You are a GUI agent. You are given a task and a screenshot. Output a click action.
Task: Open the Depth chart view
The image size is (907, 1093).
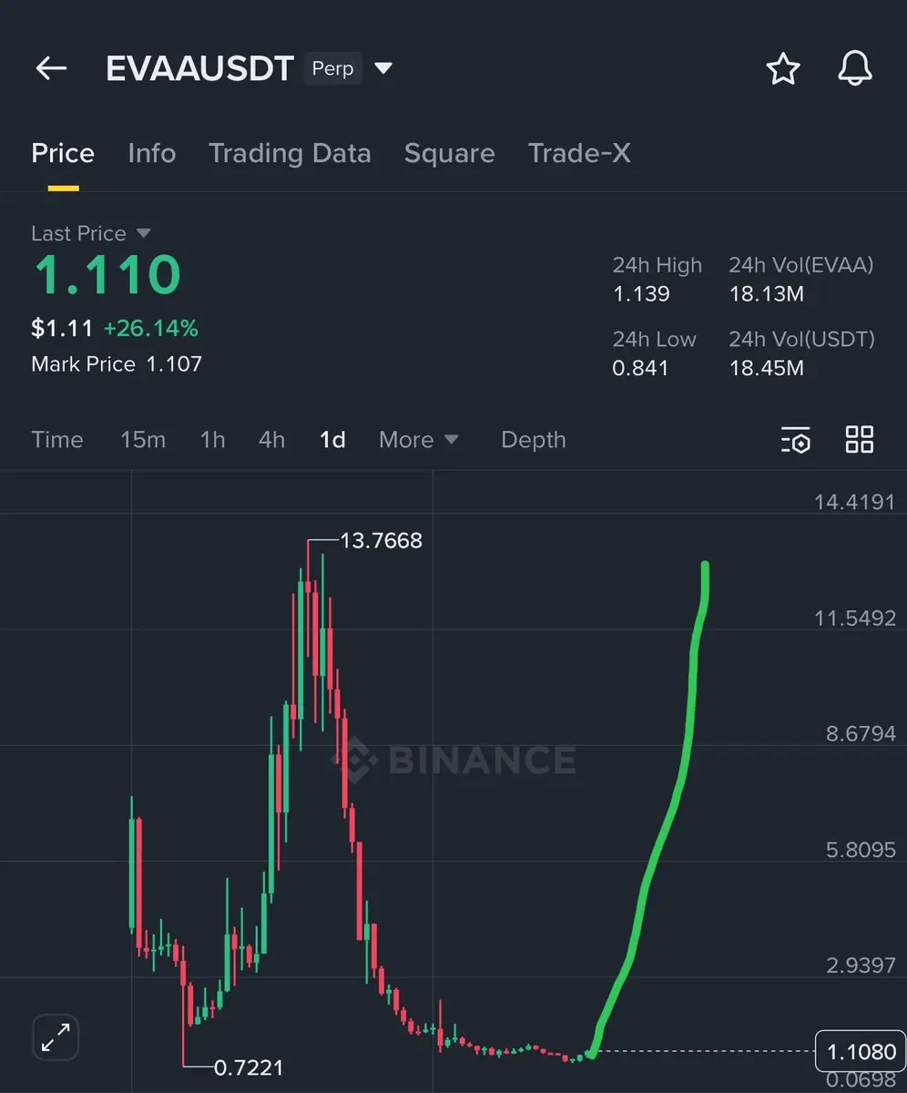534,440
